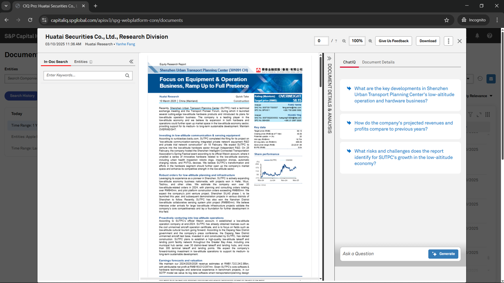Collapse the In-Doc Search panel

tap(131, 62)
